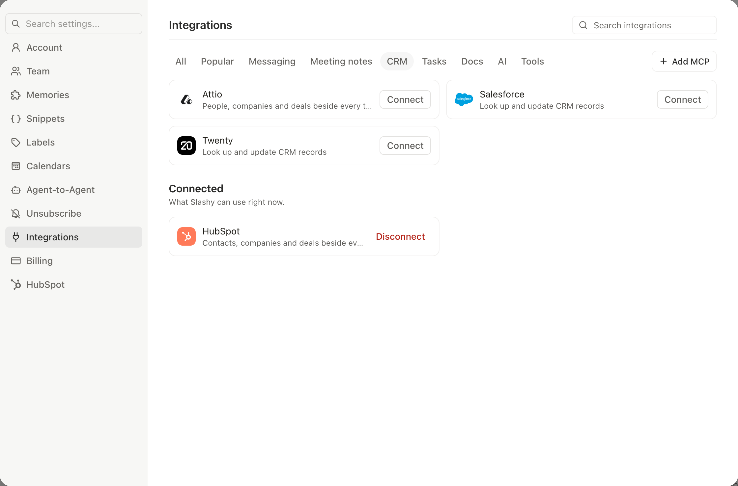Connect the Salesforce integration
This screenshot has width=738, height=486.
point(683,99)
